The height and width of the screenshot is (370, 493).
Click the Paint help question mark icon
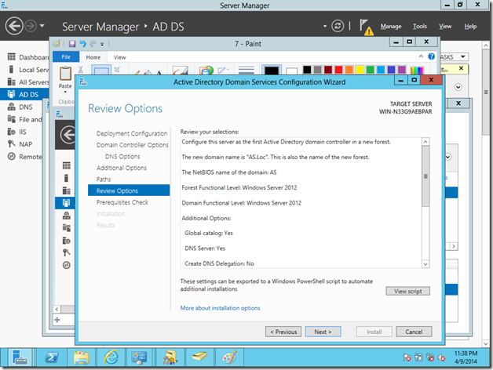tap(432, 56)
